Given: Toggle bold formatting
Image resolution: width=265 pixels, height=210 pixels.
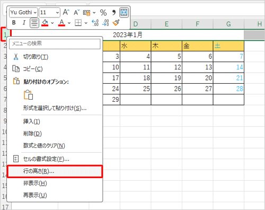Looking at the screenshot, I should coord(14,23).
